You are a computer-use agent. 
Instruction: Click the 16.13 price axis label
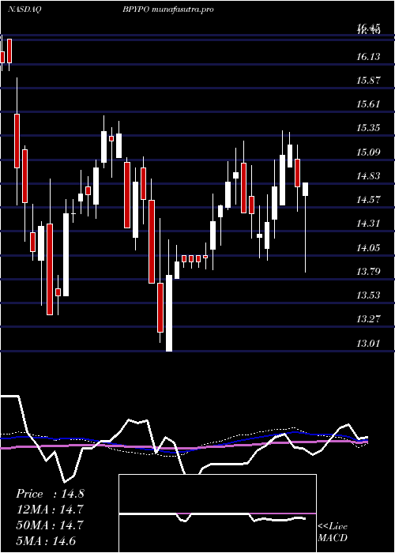coord(369,56)
